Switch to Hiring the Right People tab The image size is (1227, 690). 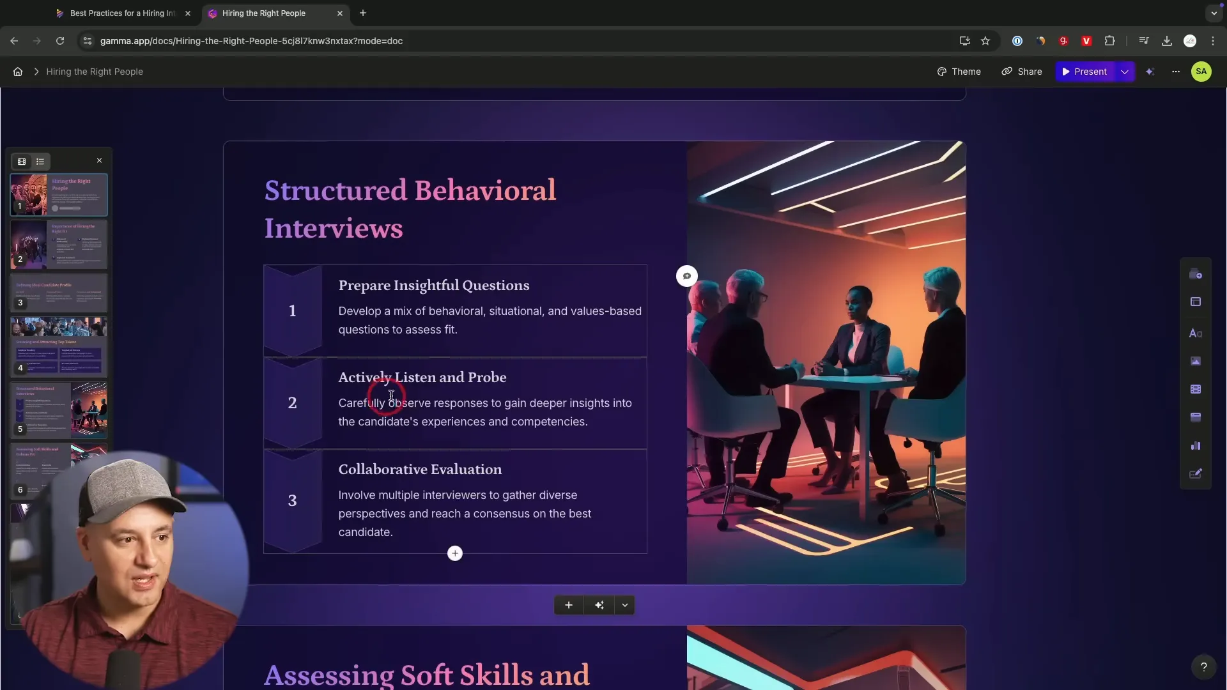click(264, 13)
